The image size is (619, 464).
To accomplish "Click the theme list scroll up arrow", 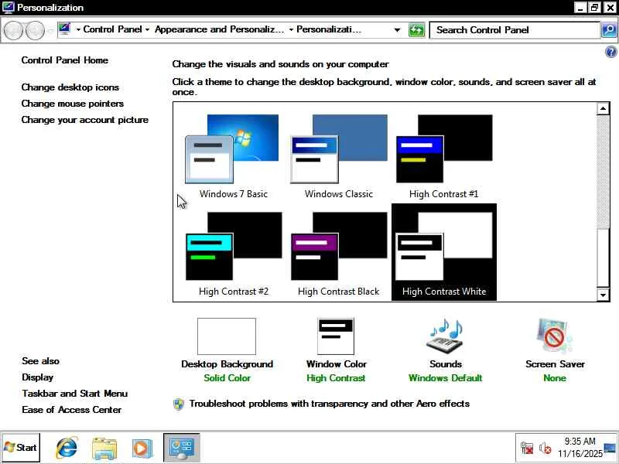I will click(603, 108).
